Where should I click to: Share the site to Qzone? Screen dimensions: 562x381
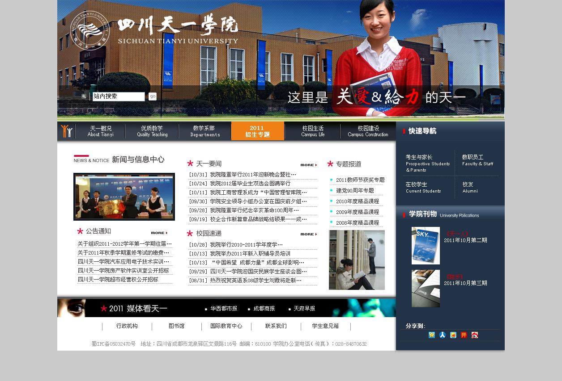pyautogui.click(x=432, y=335)
